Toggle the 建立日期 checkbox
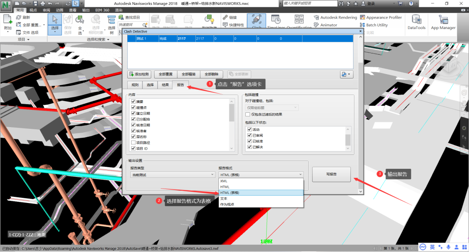 tap(133, 113)
